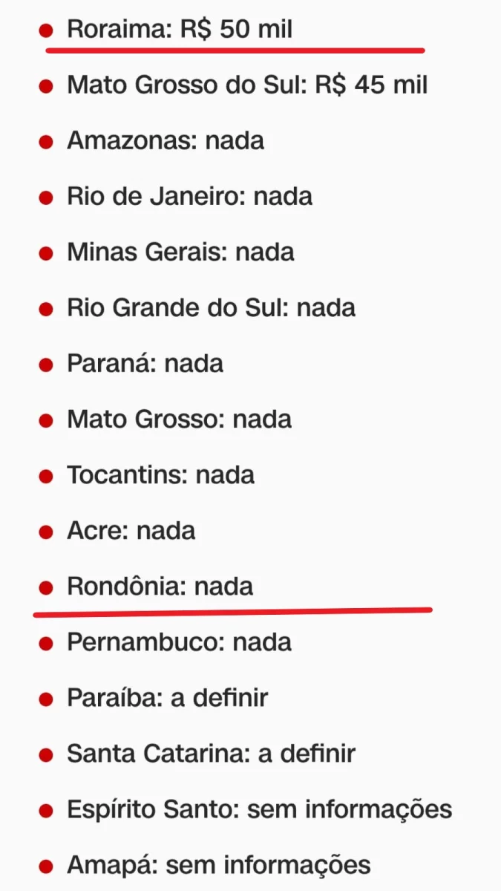Click the red bullet before Tocantins
Image resolution: width=501 pixels, height=891 pixels.
tap(46, 477)
